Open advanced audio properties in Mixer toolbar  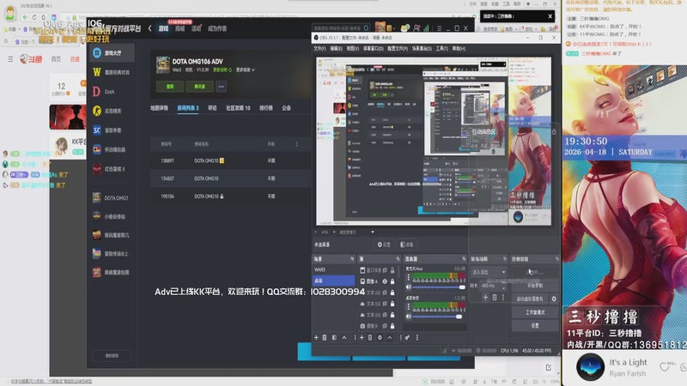click(x=407, y=337)
